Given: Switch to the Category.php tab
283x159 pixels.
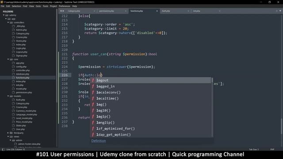Looking at the screenshot, I should coord(74,11).
